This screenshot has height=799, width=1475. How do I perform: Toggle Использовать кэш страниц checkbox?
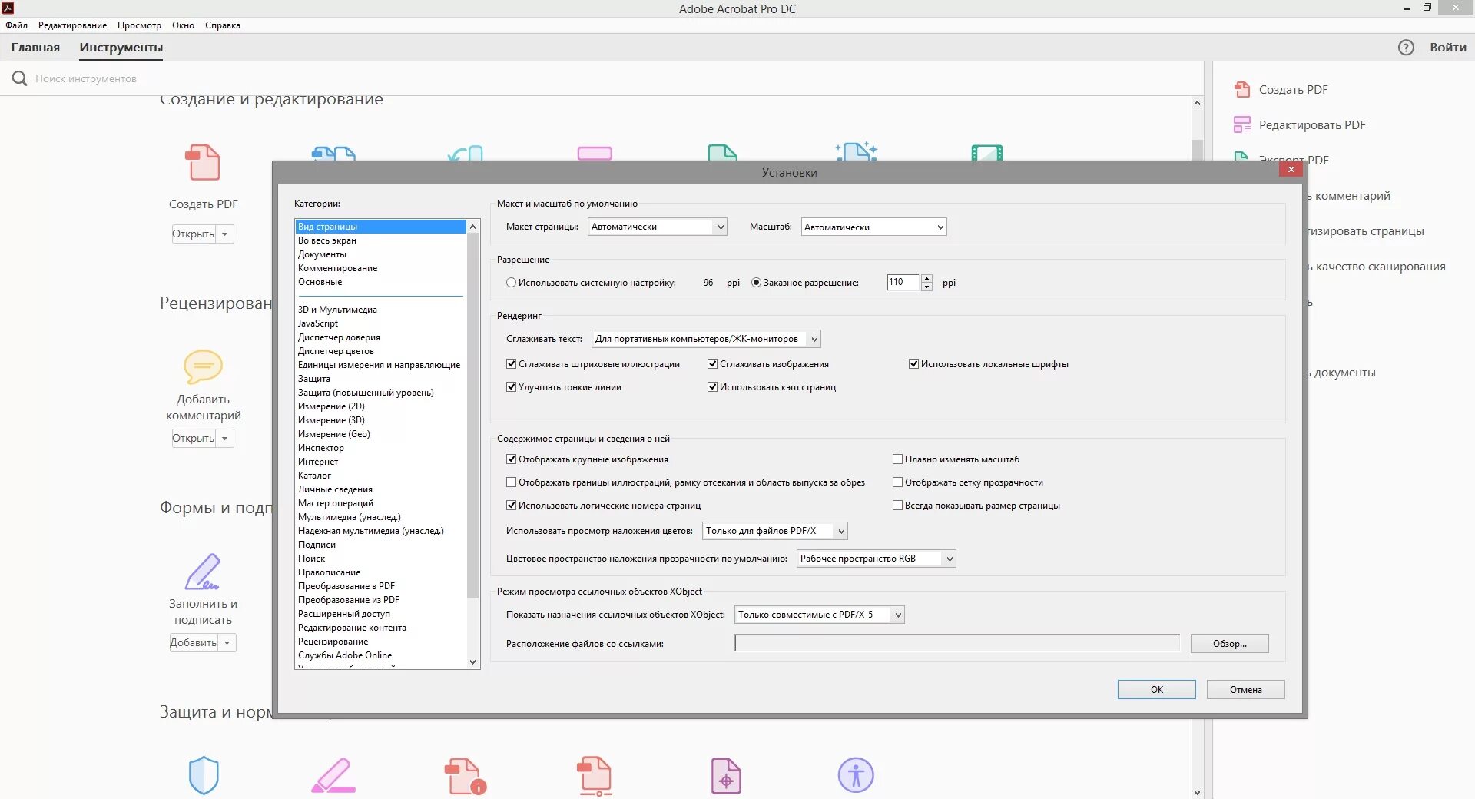(x=712, y=387)
